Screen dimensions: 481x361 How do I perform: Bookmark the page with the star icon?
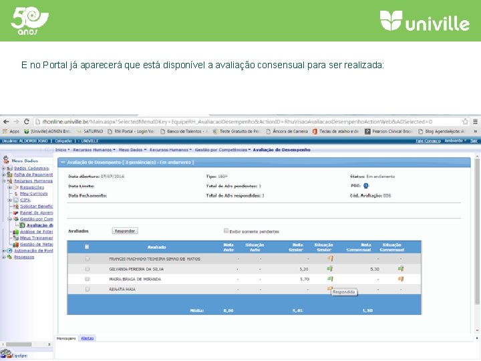(465, 122)
